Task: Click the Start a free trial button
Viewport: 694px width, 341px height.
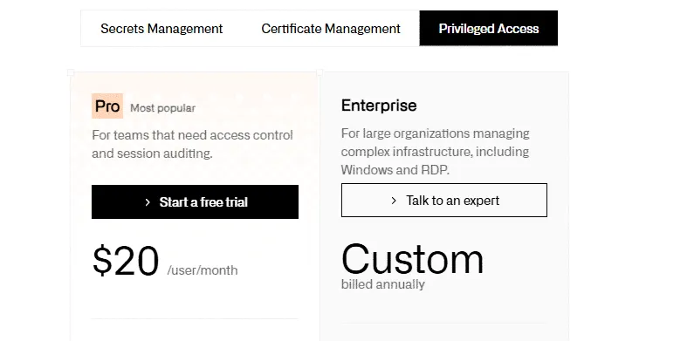Action: click(196, 202)
